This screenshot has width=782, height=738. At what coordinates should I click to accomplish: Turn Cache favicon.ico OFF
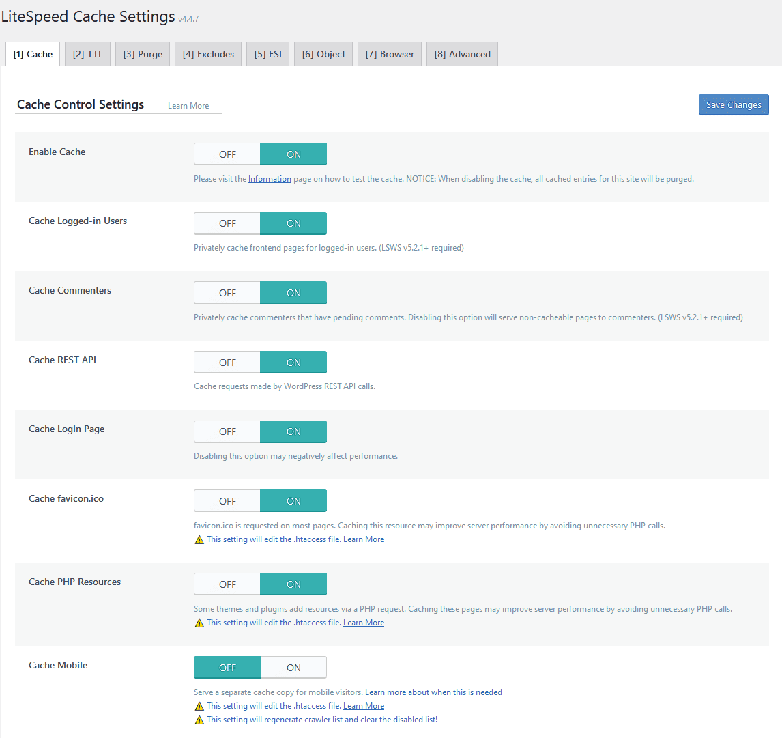coord(227,501)
